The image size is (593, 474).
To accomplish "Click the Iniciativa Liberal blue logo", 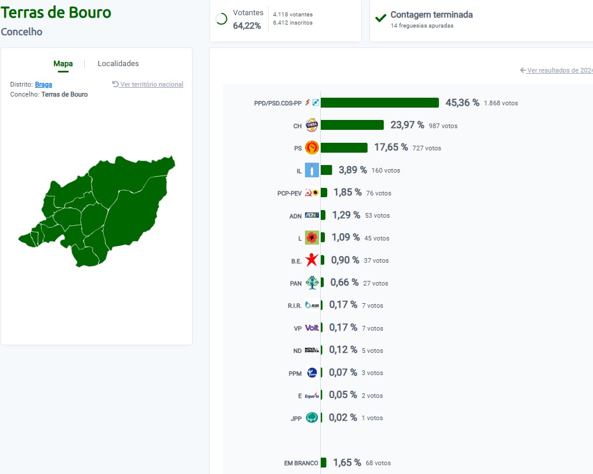I will [312, 170].
